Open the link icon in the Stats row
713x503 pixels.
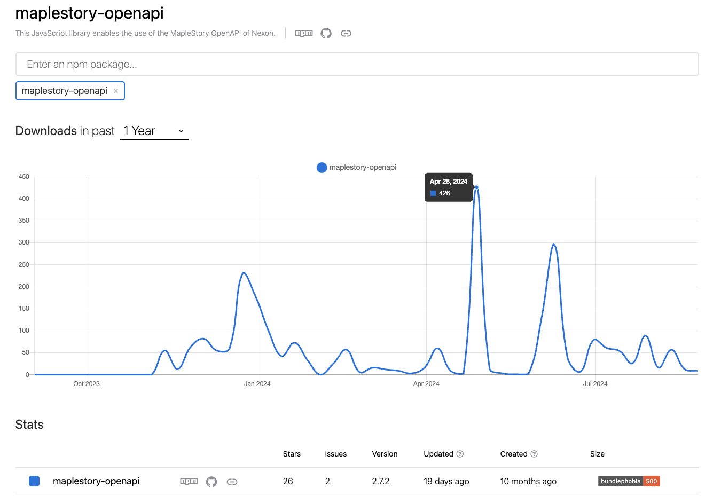click(232, 482)
